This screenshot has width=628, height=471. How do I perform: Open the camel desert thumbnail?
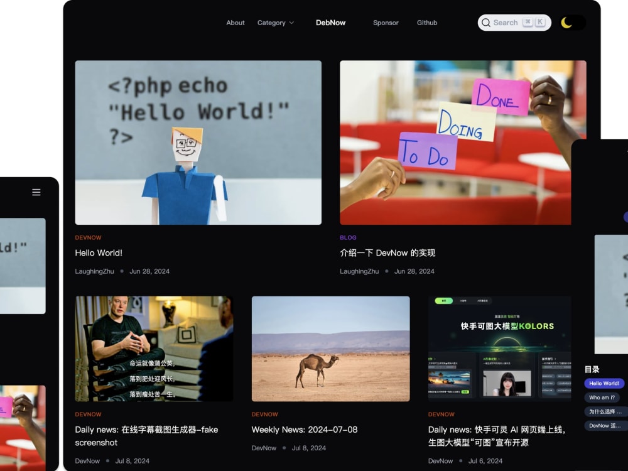331,349
